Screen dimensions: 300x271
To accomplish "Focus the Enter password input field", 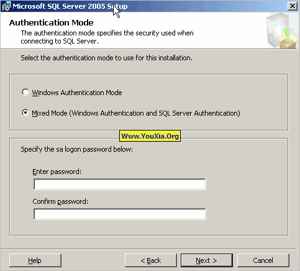I will [120, 184].
